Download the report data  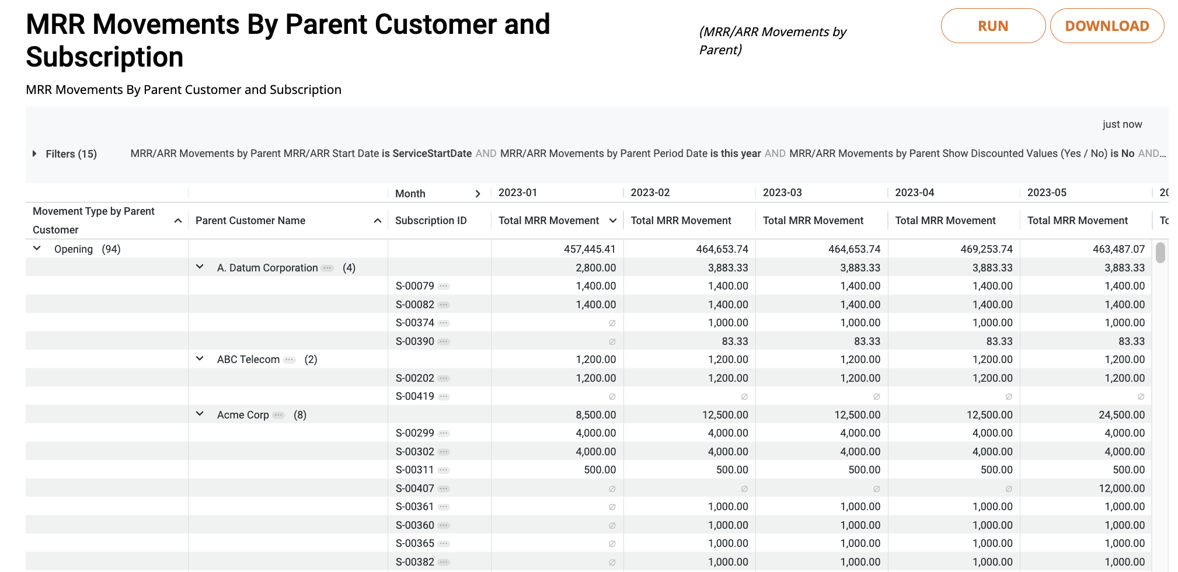click(x=1107, y=26)
